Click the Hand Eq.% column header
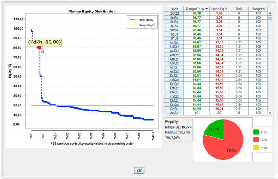The image size is (278, 179). [x=219, y=9]
